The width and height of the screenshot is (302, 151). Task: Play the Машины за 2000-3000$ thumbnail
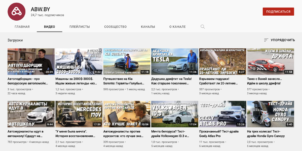tap(79, 62)
